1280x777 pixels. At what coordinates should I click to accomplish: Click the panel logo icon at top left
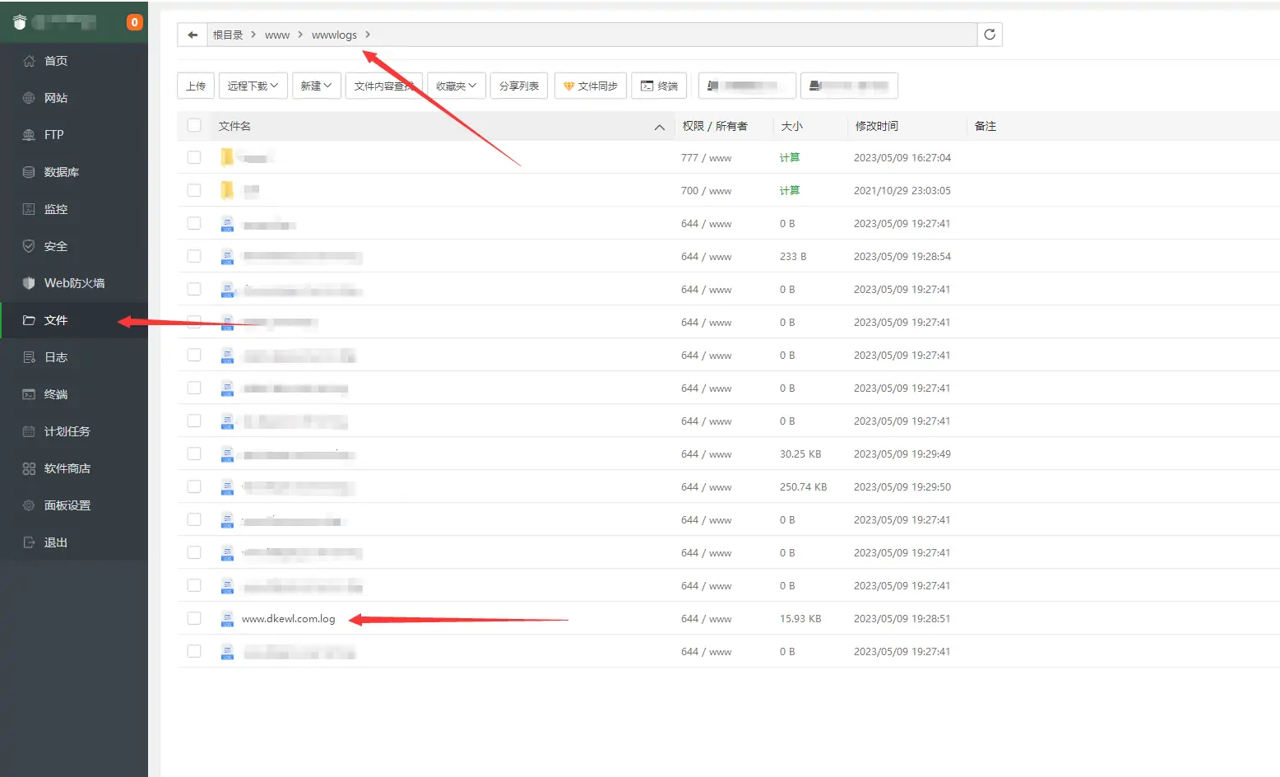(x=20, y=22)
